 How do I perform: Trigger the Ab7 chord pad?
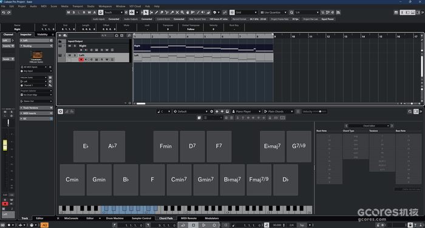tap(112, 147)
